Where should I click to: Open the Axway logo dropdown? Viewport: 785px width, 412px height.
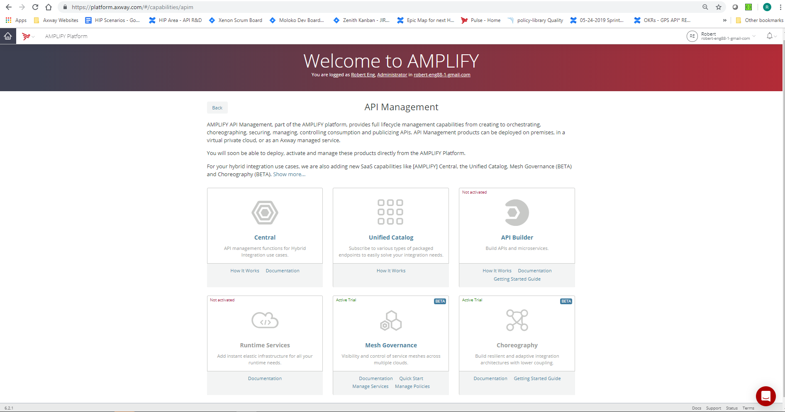tap(28, 36)
